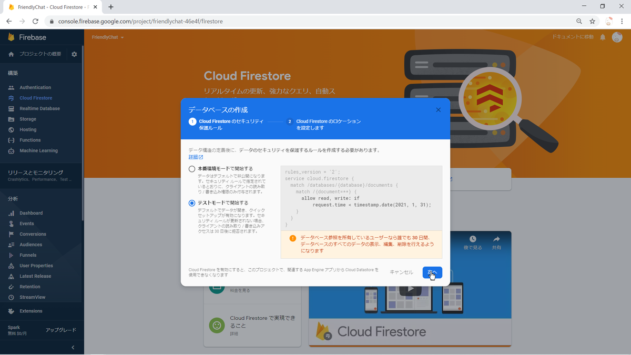Click 'allow read, write: if' rule text
This screenshot has height=355, width=631.
click(x=330, y=198)
